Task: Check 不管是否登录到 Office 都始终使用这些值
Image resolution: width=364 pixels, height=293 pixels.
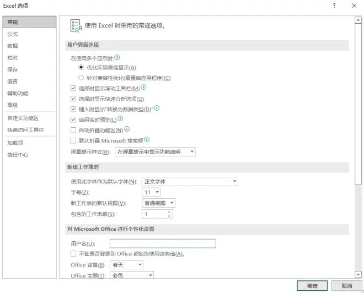Action: [x=73, y=253]
